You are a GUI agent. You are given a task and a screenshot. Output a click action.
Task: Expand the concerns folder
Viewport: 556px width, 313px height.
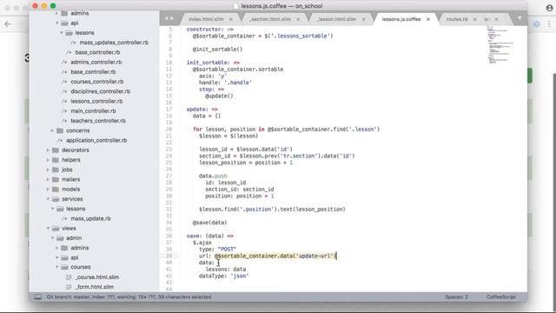click(x=52, y=130)
